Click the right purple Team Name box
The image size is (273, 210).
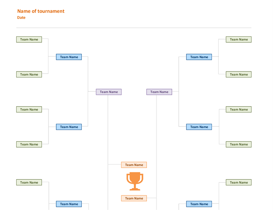click(x=159, y=92)
